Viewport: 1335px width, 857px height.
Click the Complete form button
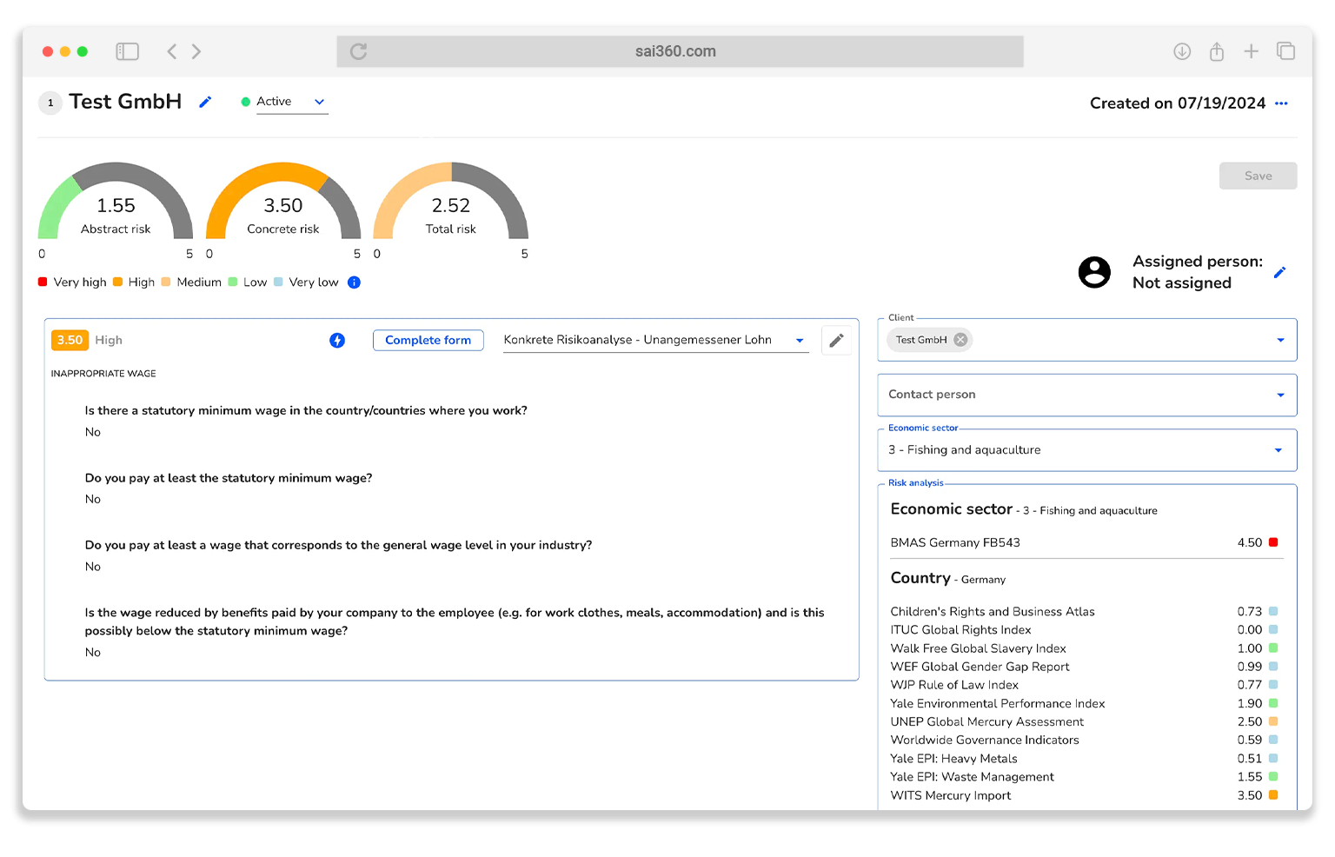coord(428,341)
